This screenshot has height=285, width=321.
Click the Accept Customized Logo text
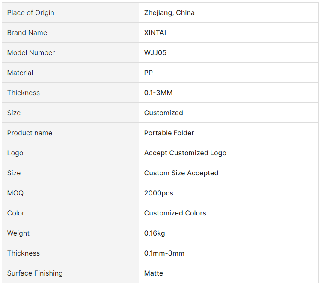tap(185, 153)
